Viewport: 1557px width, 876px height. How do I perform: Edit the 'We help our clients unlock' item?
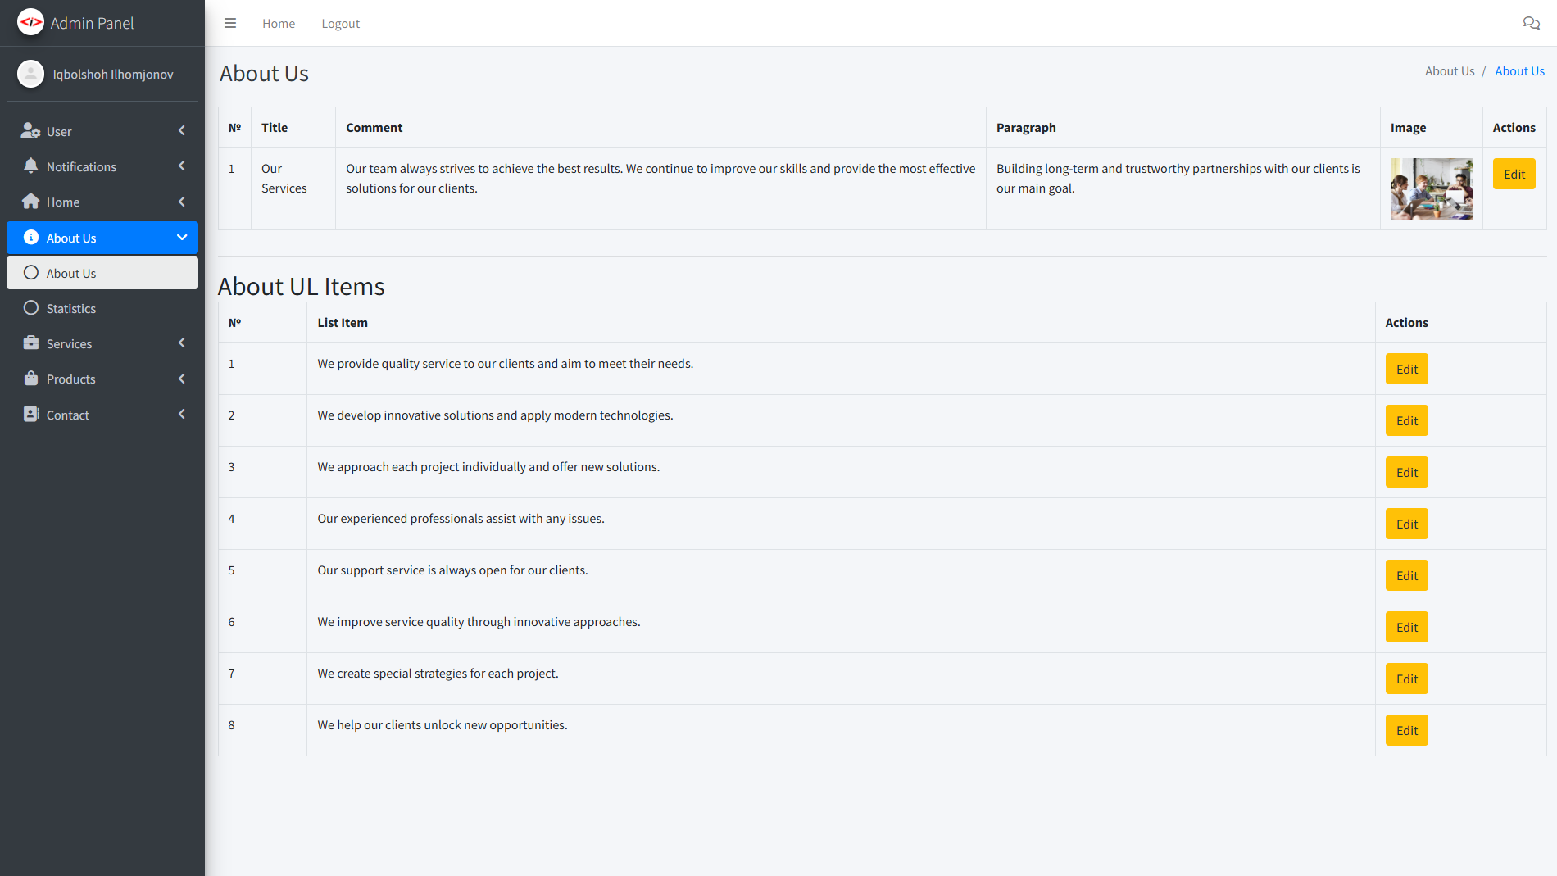point(1406,730)
